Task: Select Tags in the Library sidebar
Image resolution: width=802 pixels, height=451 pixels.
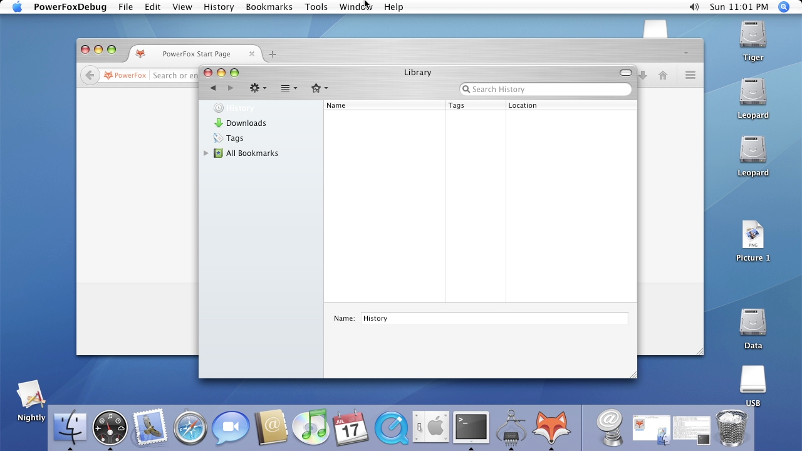Action: click(261, 138)
